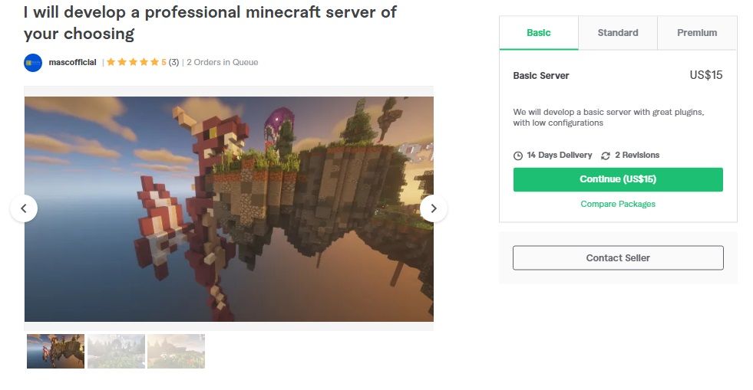Image resolution: width=753 pixels, height=390 pixels.
Task: Open the Compare Packages link
Action: pos(618,204)
